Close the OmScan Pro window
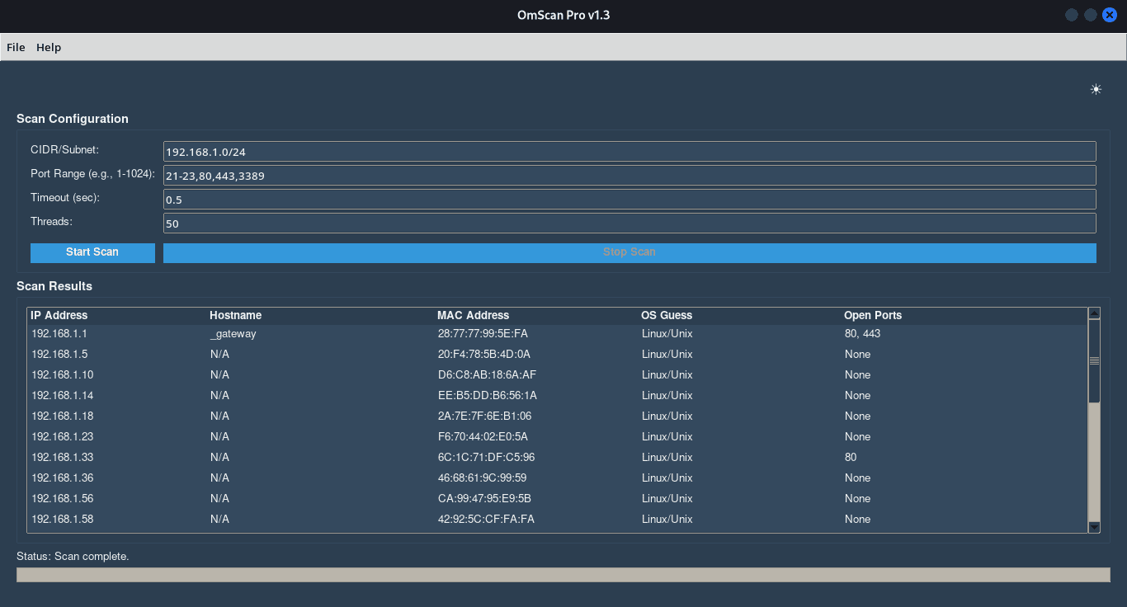 [1110, 15]
